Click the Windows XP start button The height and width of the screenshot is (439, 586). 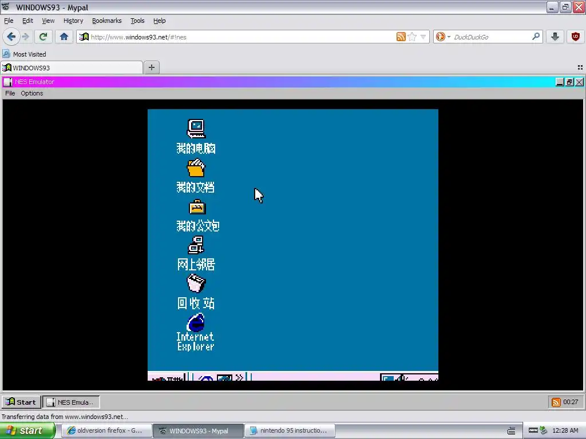(x=27, y=430)
